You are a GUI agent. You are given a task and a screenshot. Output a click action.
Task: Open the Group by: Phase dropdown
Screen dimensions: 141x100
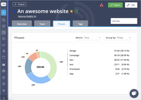tap(118, 38)
